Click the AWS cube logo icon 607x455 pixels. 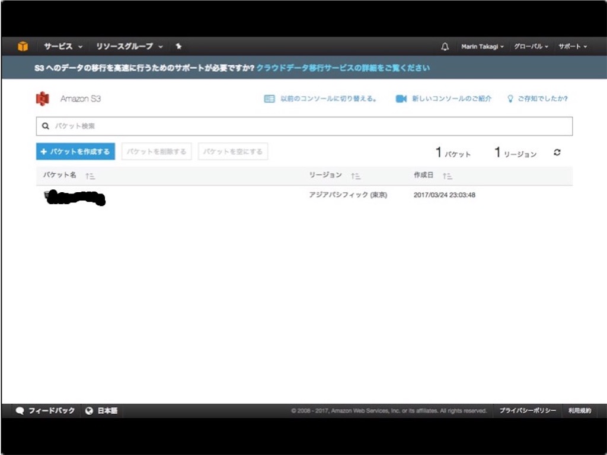tap(23, 46)
